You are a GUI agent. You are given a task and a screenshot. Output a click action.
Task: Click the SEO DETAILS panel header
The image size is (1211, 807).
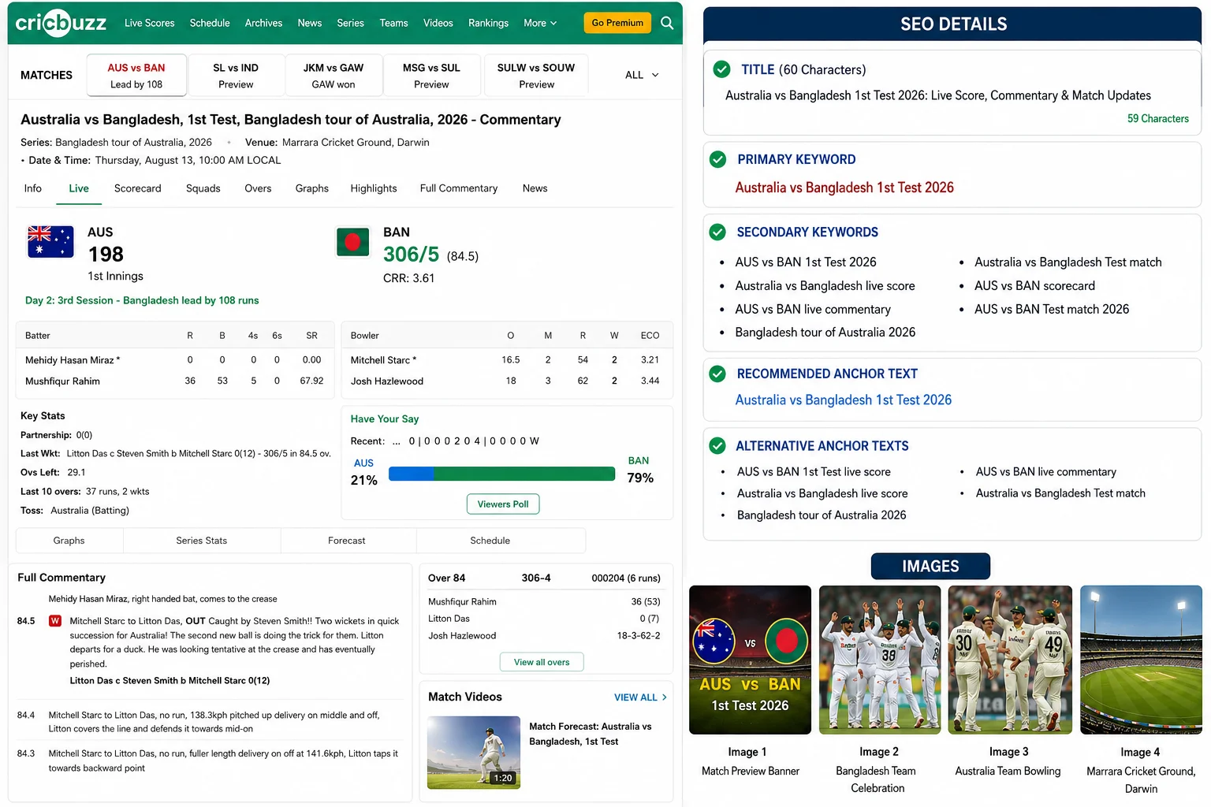coord(952,24)
